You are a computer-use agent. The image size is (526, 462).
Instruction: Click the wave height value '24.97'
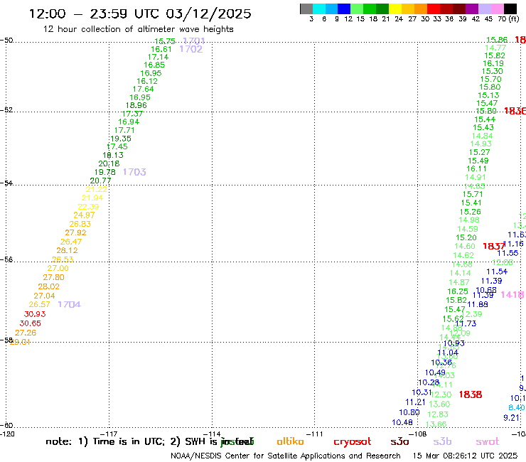coord(84,215)
